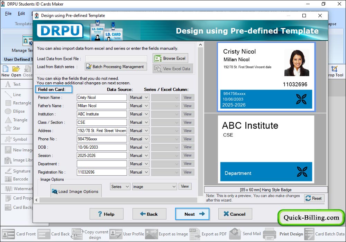Screen dimensions: 346x242
Task: Switch to Card Back view
Action: (x=54, y=234)
